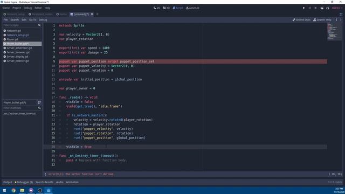Open the Windows Start menu
This screenshot has height=194, width=345.
tap(4, 190)
